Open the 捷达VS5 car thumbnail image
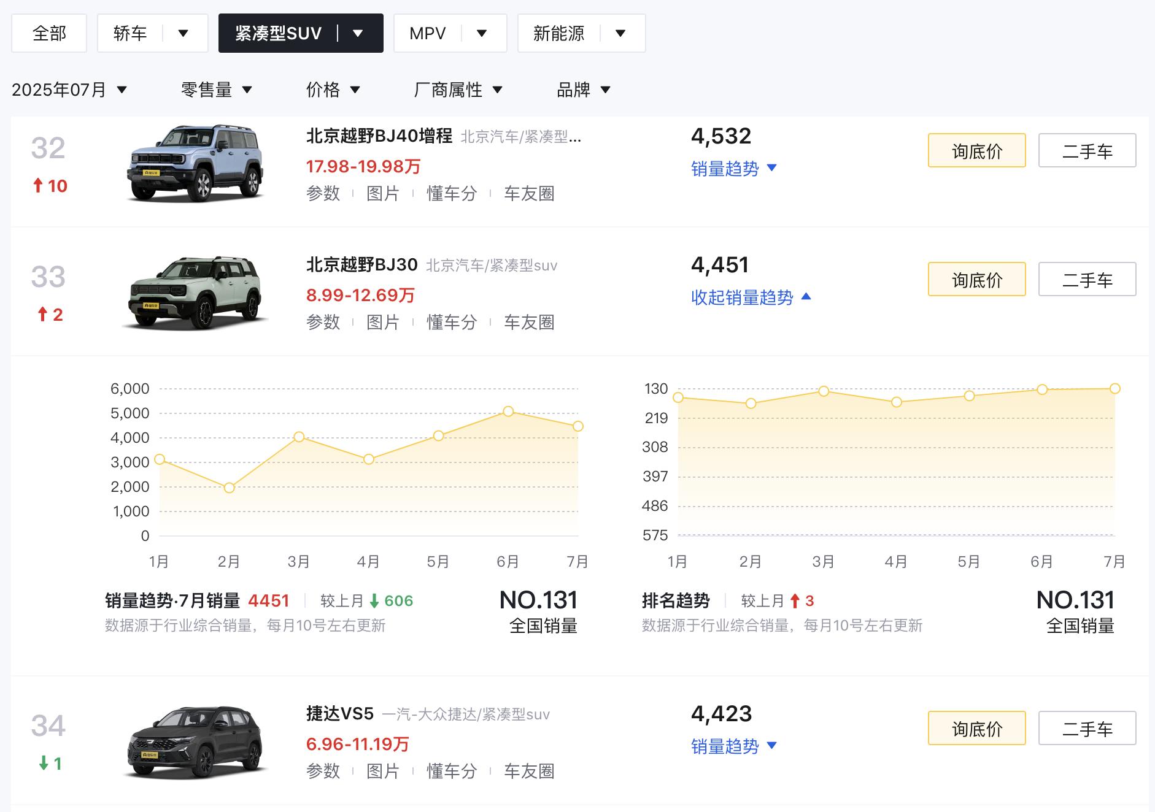Image resolution: width=1155 pixels, height=812 pixels. tap(196, 742)
